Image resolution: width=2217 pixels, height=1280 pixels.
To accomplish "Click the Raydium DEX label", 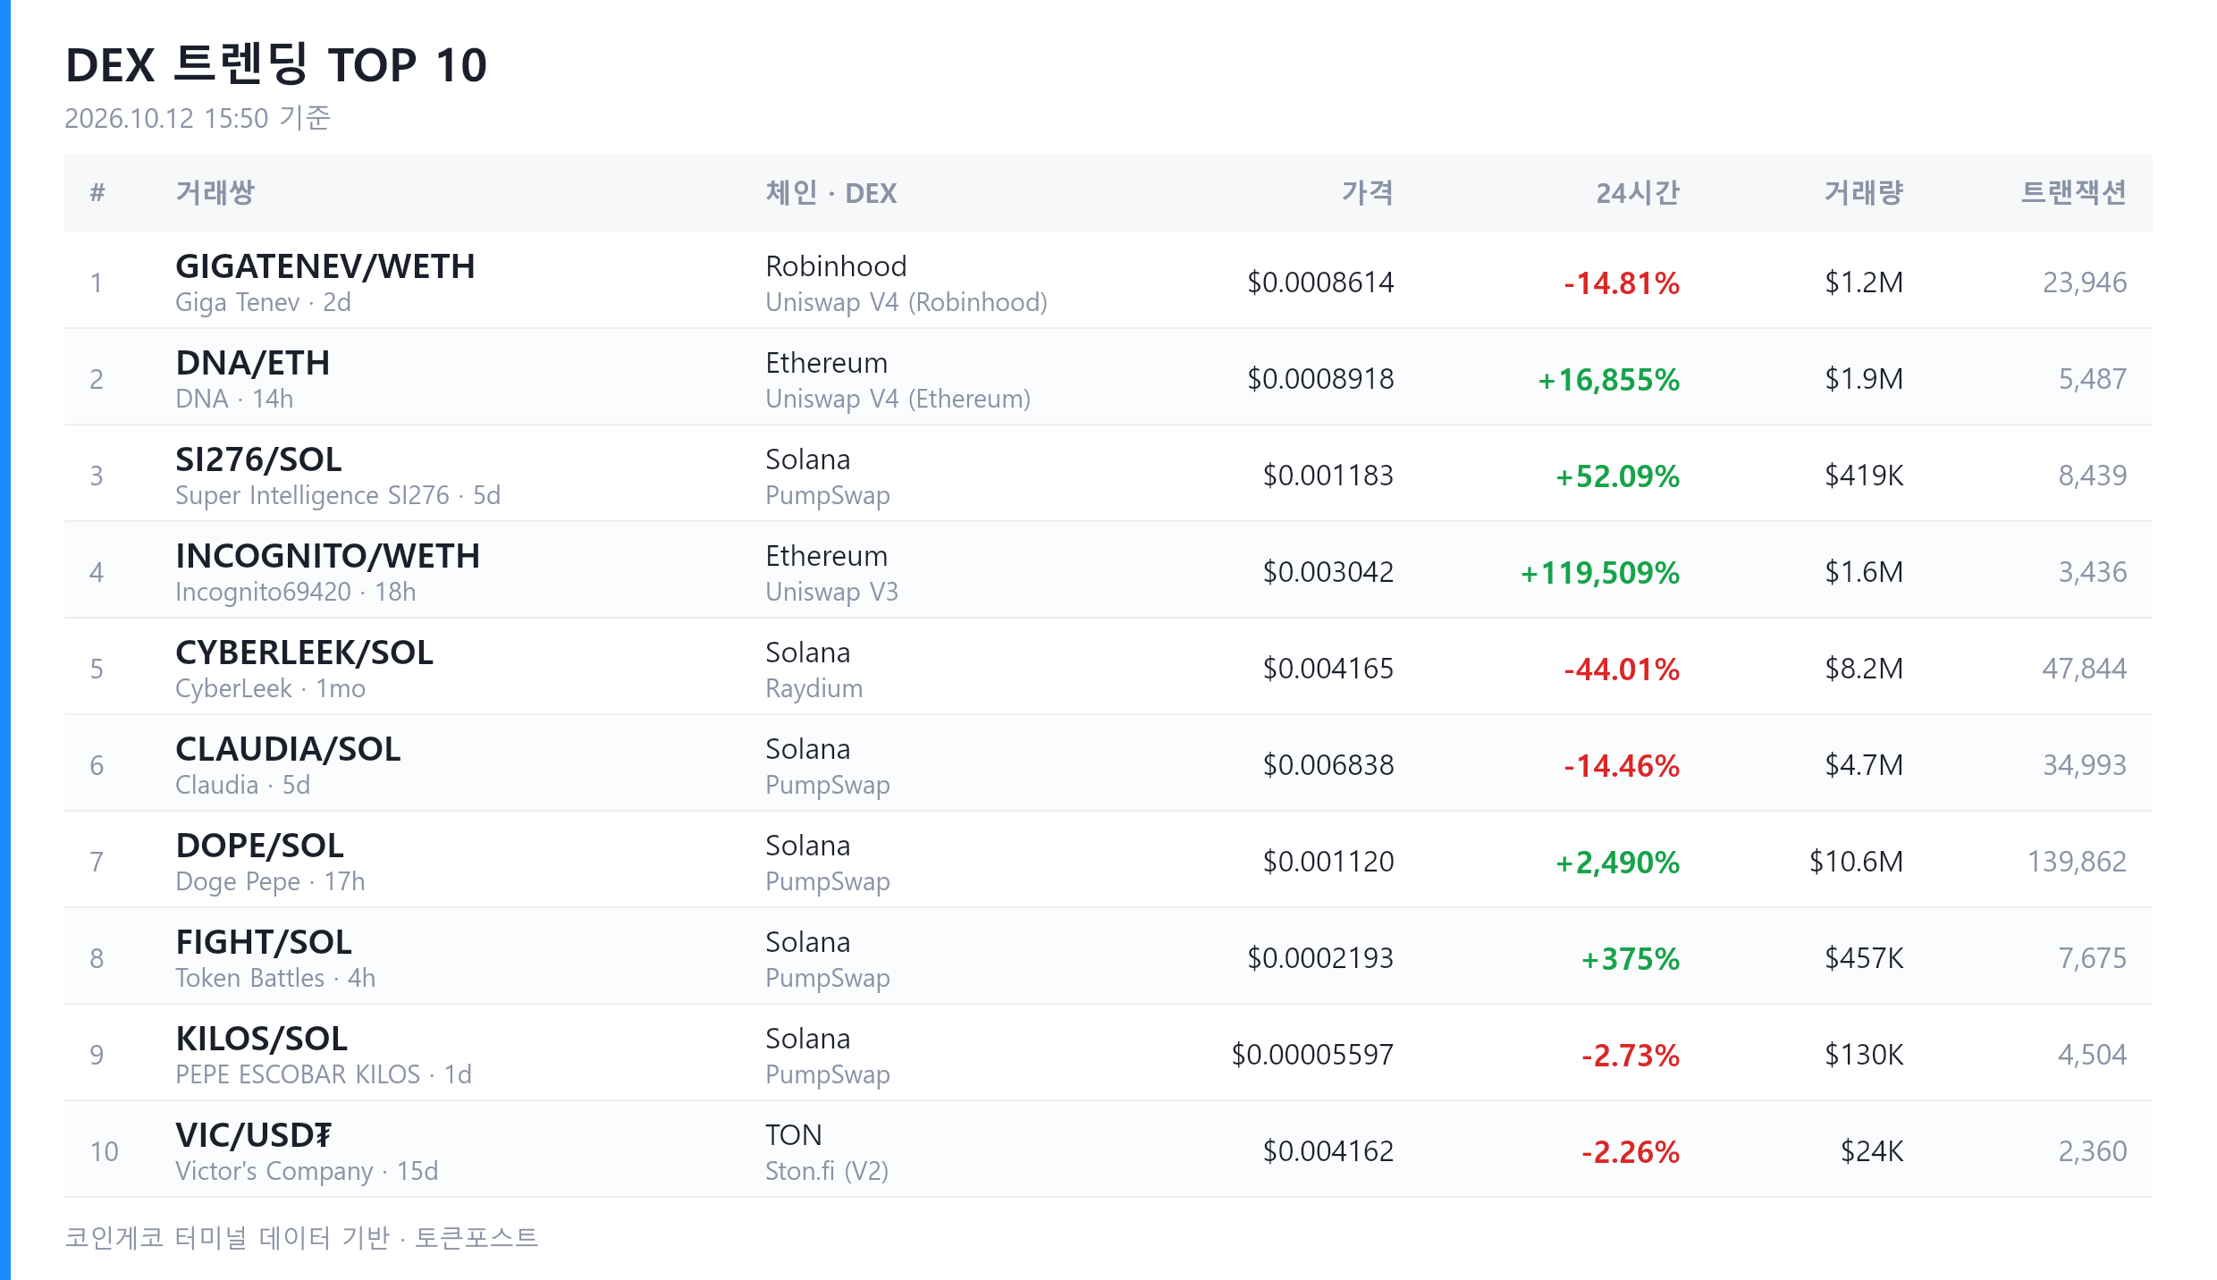I will point(813,688).
